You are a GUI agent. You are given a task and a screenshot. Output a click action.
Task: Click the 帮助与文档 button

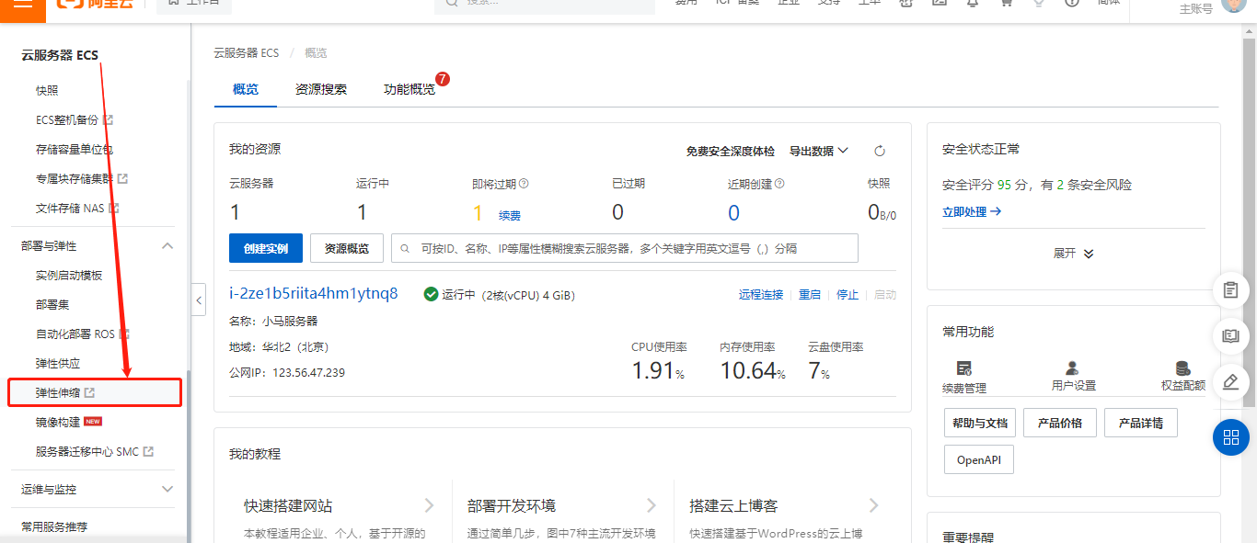coord(980,424)
